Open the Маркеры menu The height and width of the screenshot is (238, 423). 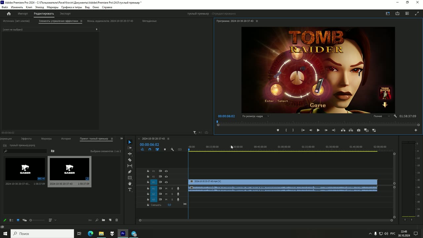pyautogui.click(x=53, y=7)
